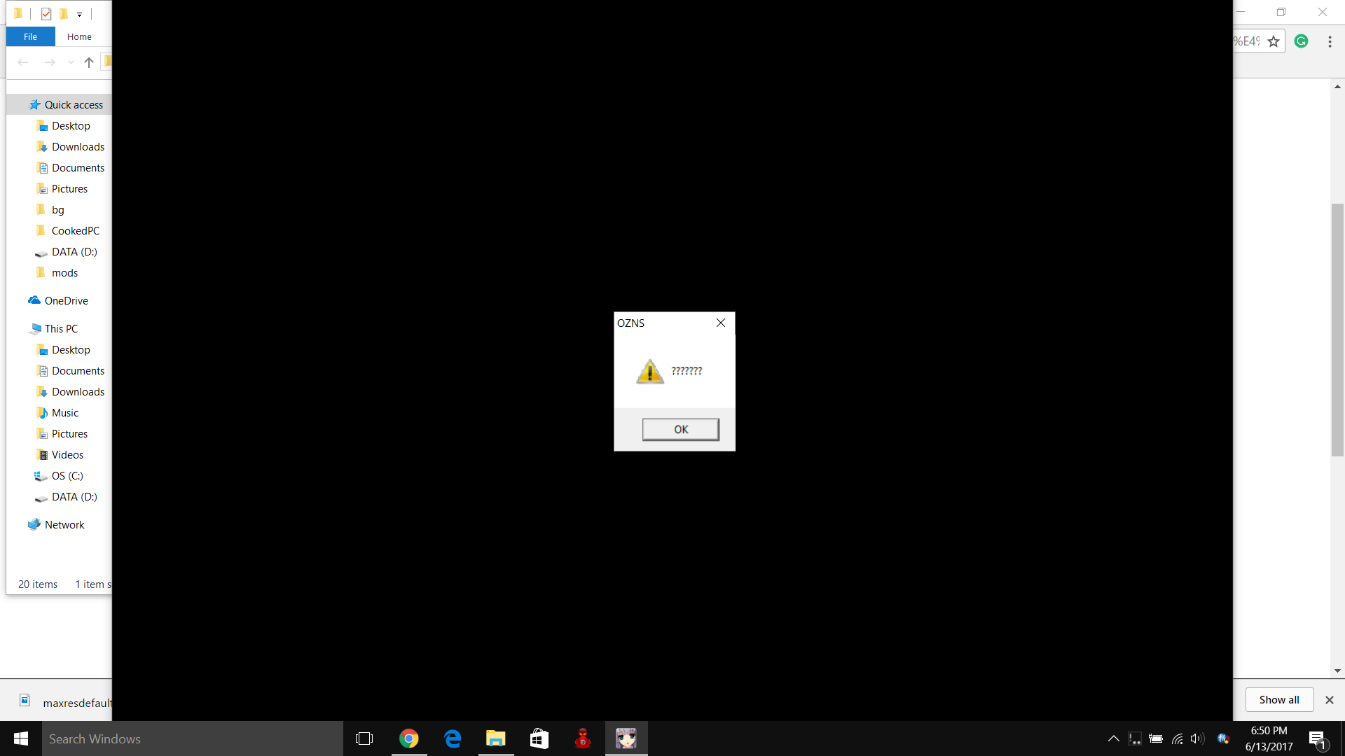This screenshot has width=1345, height=756.
Task: Click Chrome's vertical scrollbar thumb
Action: click(1337, 329)
